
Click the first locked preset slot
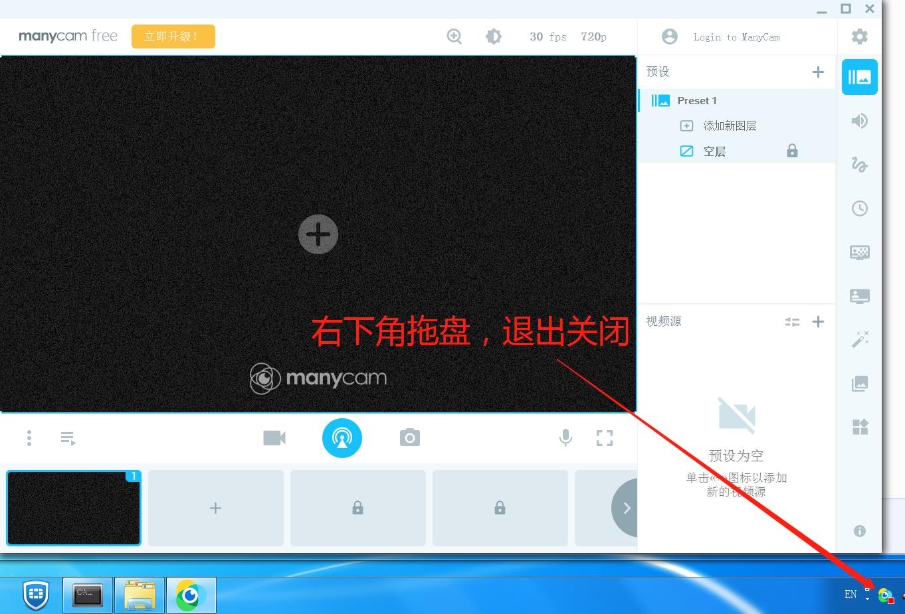click(x=358, y=508)
